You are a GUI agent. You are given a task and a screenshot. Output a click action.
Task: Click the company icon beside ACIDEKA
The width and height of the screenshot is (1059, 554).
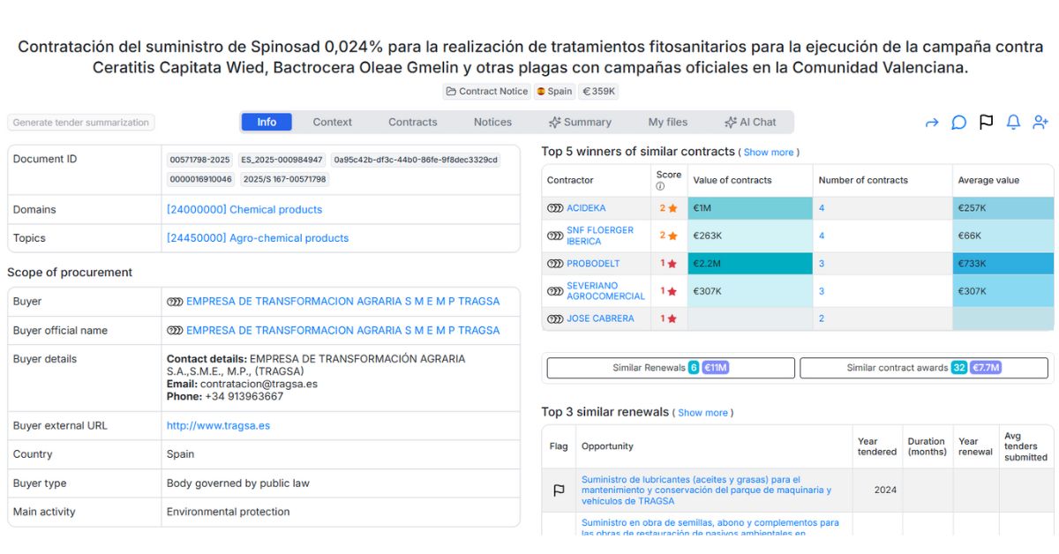pyautogui.click(x=555, y=208)
